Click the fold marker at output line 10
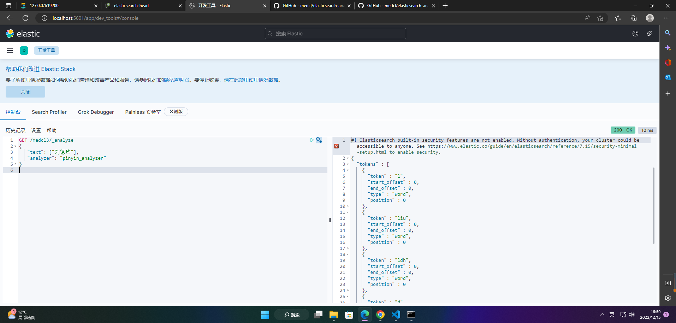Viewport: 676px width, 323px height. [x=348, y=206]
